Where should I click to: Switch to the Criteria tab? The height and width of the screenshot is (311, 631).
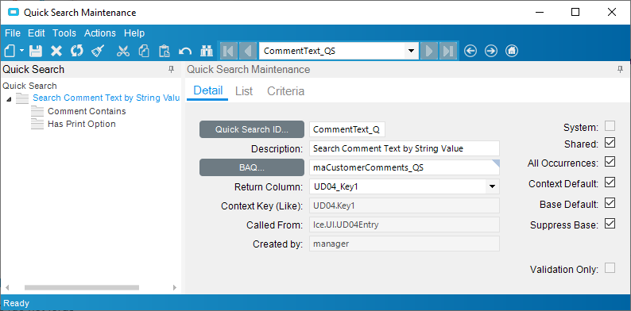[286, 91]
